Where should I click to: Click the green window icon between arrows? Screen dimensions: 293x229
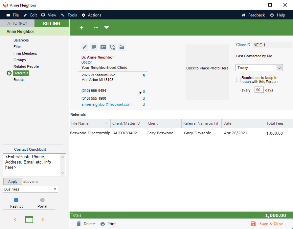[29, 219]
